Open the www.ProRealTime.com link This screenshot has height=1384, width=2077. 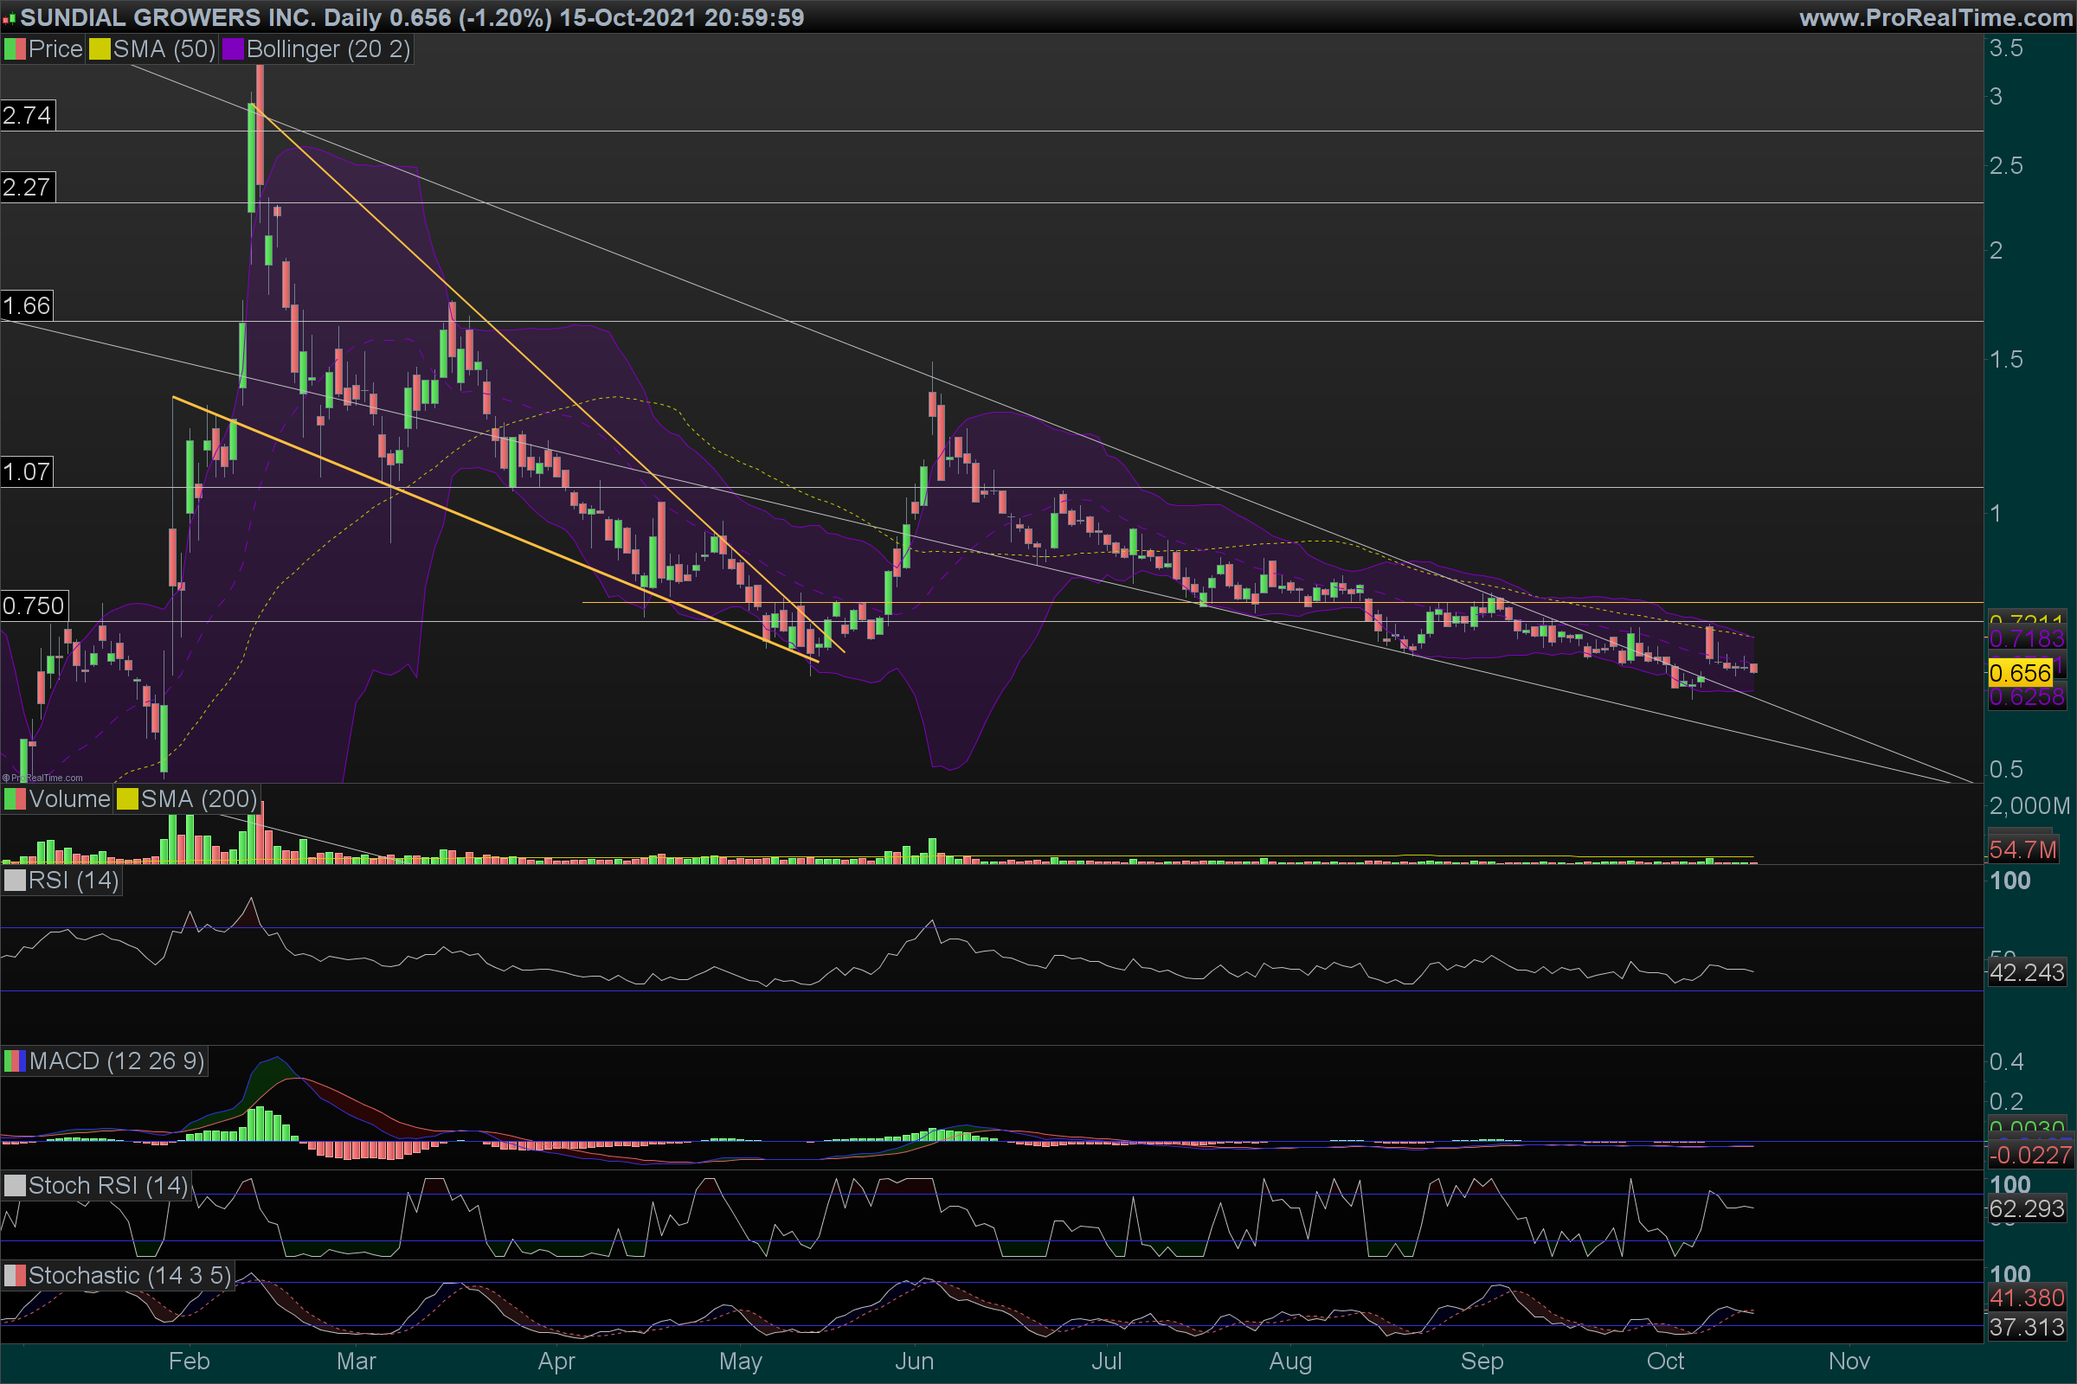[x=1935, y=16]
